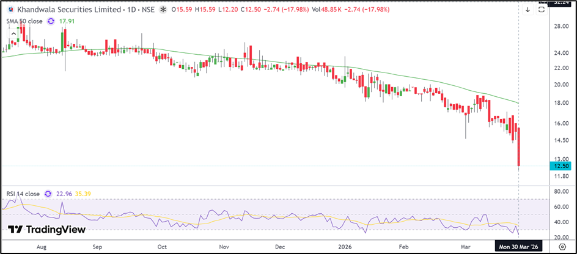Click the last large red candlestick

(x=518, y=146)
